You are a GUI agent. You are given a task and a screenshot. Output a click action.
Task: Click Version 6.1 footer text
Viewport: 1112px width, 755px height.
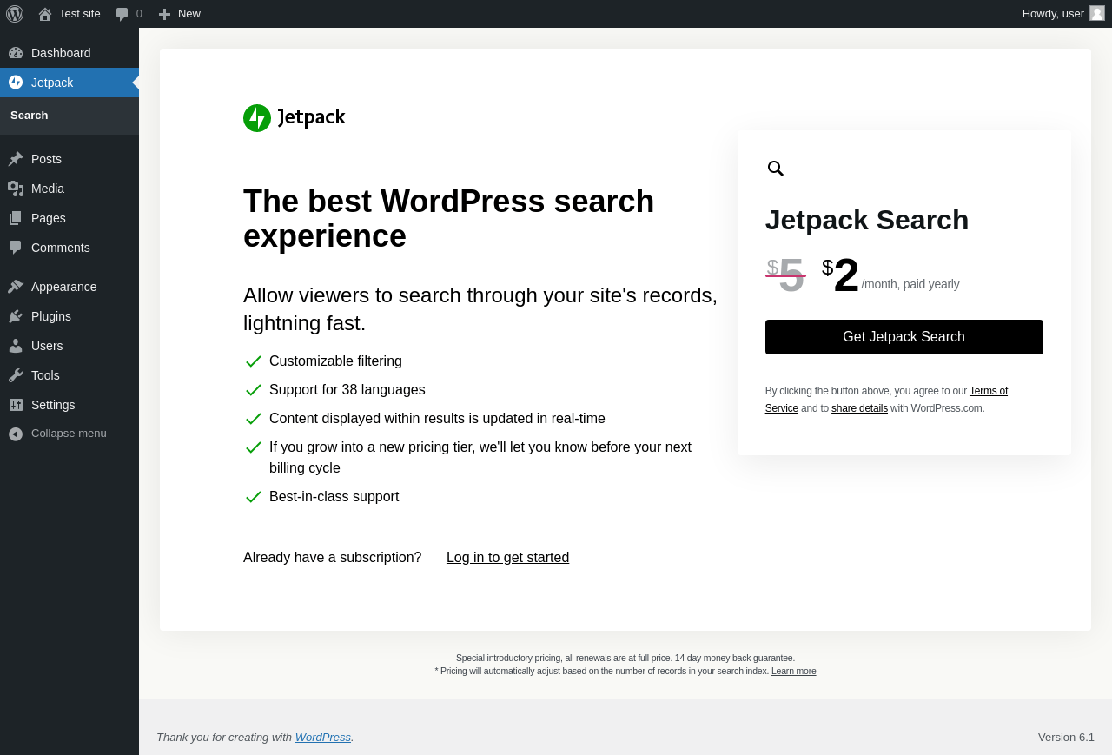1066,738
